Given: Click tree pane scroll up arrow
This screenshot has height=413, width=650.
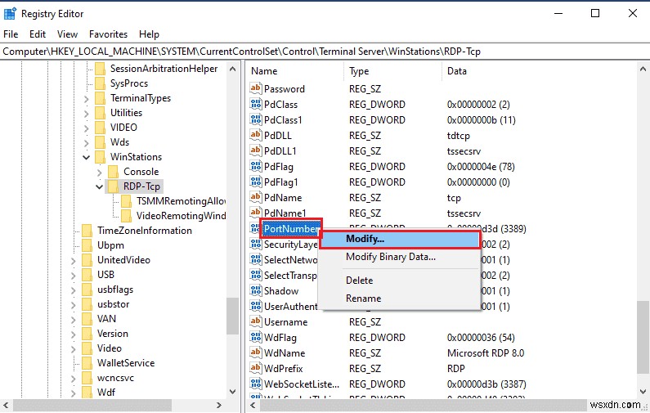Looking at the screenshot, I should coord(232,69).
